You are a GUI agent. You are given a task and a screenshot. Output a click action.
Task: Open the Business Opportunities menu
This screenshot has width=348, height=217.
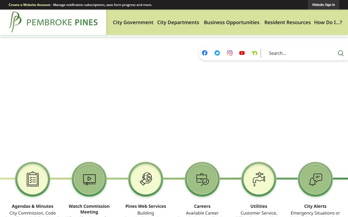(x=232, y=23)
